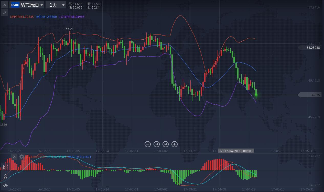Click the waveform pulse icon
Screen dimensions: 324x192
pos(5,186)
